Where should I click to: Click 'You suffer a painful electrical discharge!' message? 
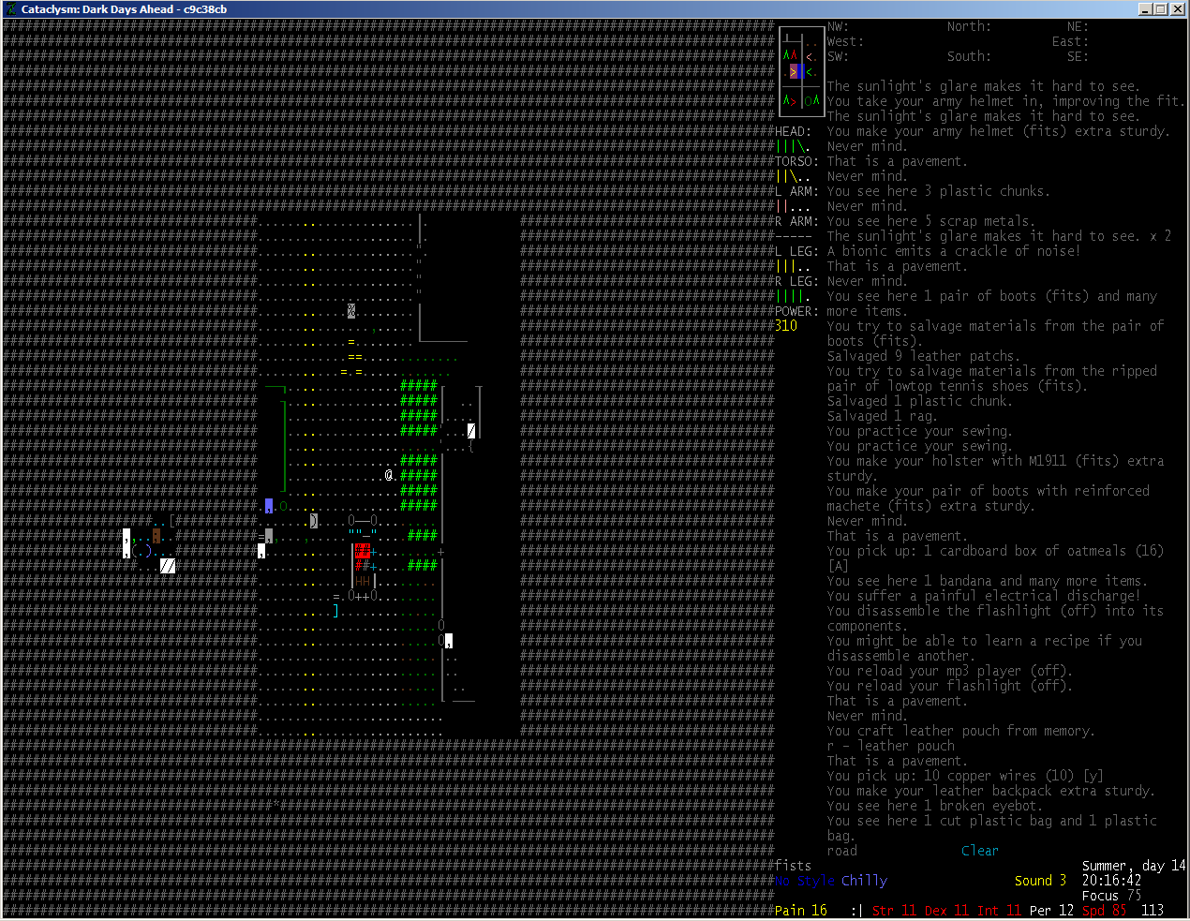click(x=984, y=596)
